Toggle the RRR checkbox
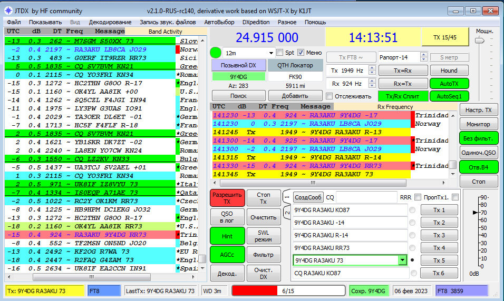 click(x=418, y=197)
